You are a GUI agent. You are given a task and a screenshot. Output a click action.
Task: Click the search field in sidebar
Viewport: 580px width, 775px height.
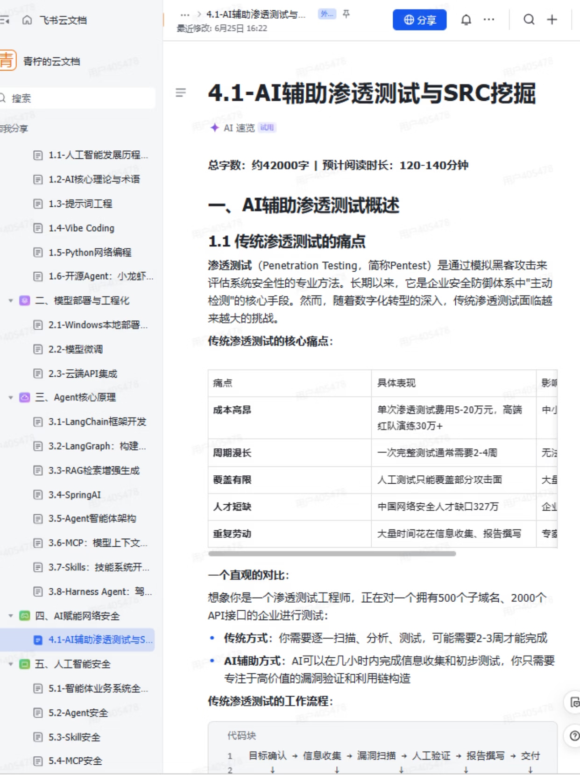pyautogui.click(x=77, y=98)
